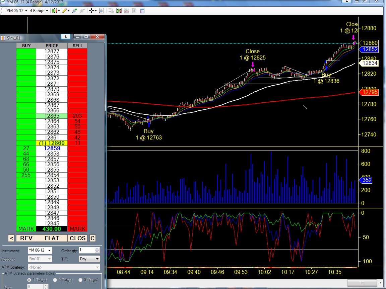Image resolution: width=386 pixels, height=289 pixels.
Task: Toggle the chart trader candles icon
Action: (119, 11)
